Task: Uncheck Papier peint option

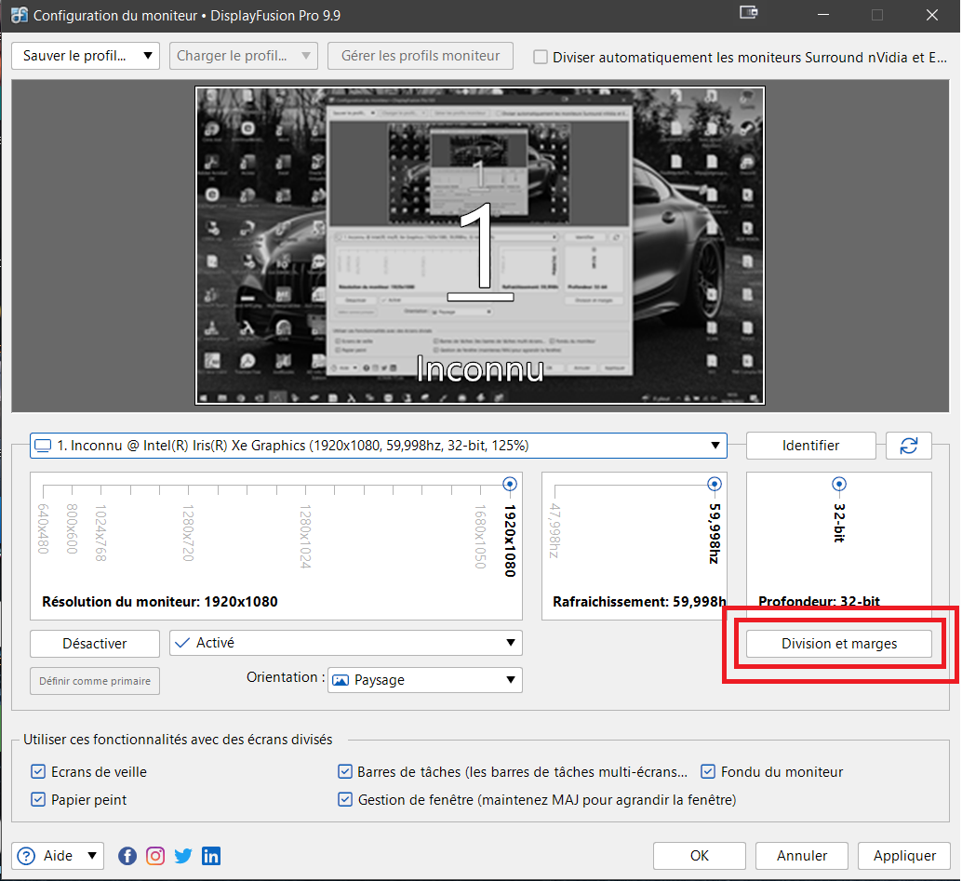Action: coord(38,799)
